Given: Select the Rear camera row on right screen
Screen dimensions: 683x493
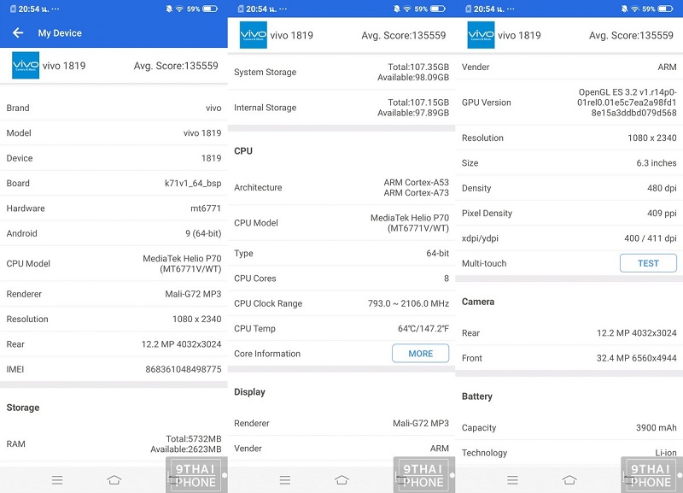Looking at the screenshot, I should point(569,333).
